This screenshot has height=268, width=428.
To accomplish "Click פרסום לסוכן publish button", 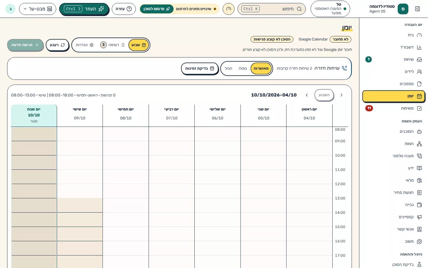I will click(x=157, y=9).
